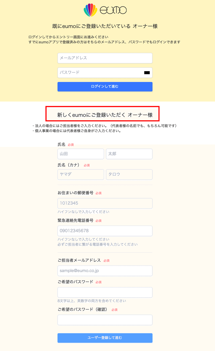This screenshot has height=351, width=215.
Task: Click the お住まいの郵便番号 label
Action: coord(76,193)
